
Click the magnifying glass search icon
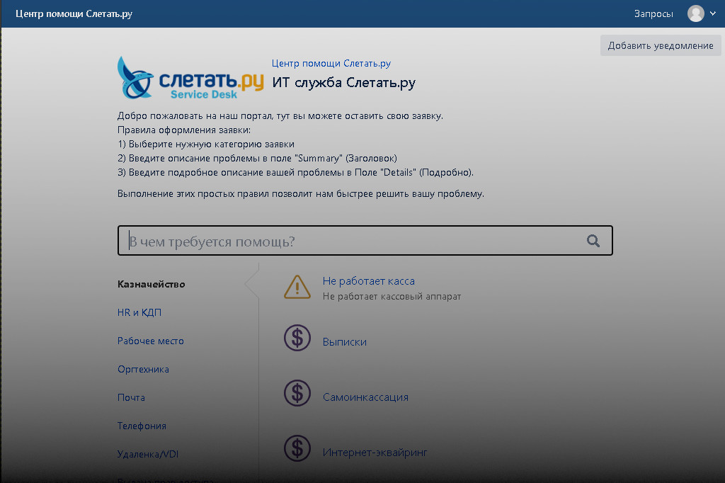[593, 241]
